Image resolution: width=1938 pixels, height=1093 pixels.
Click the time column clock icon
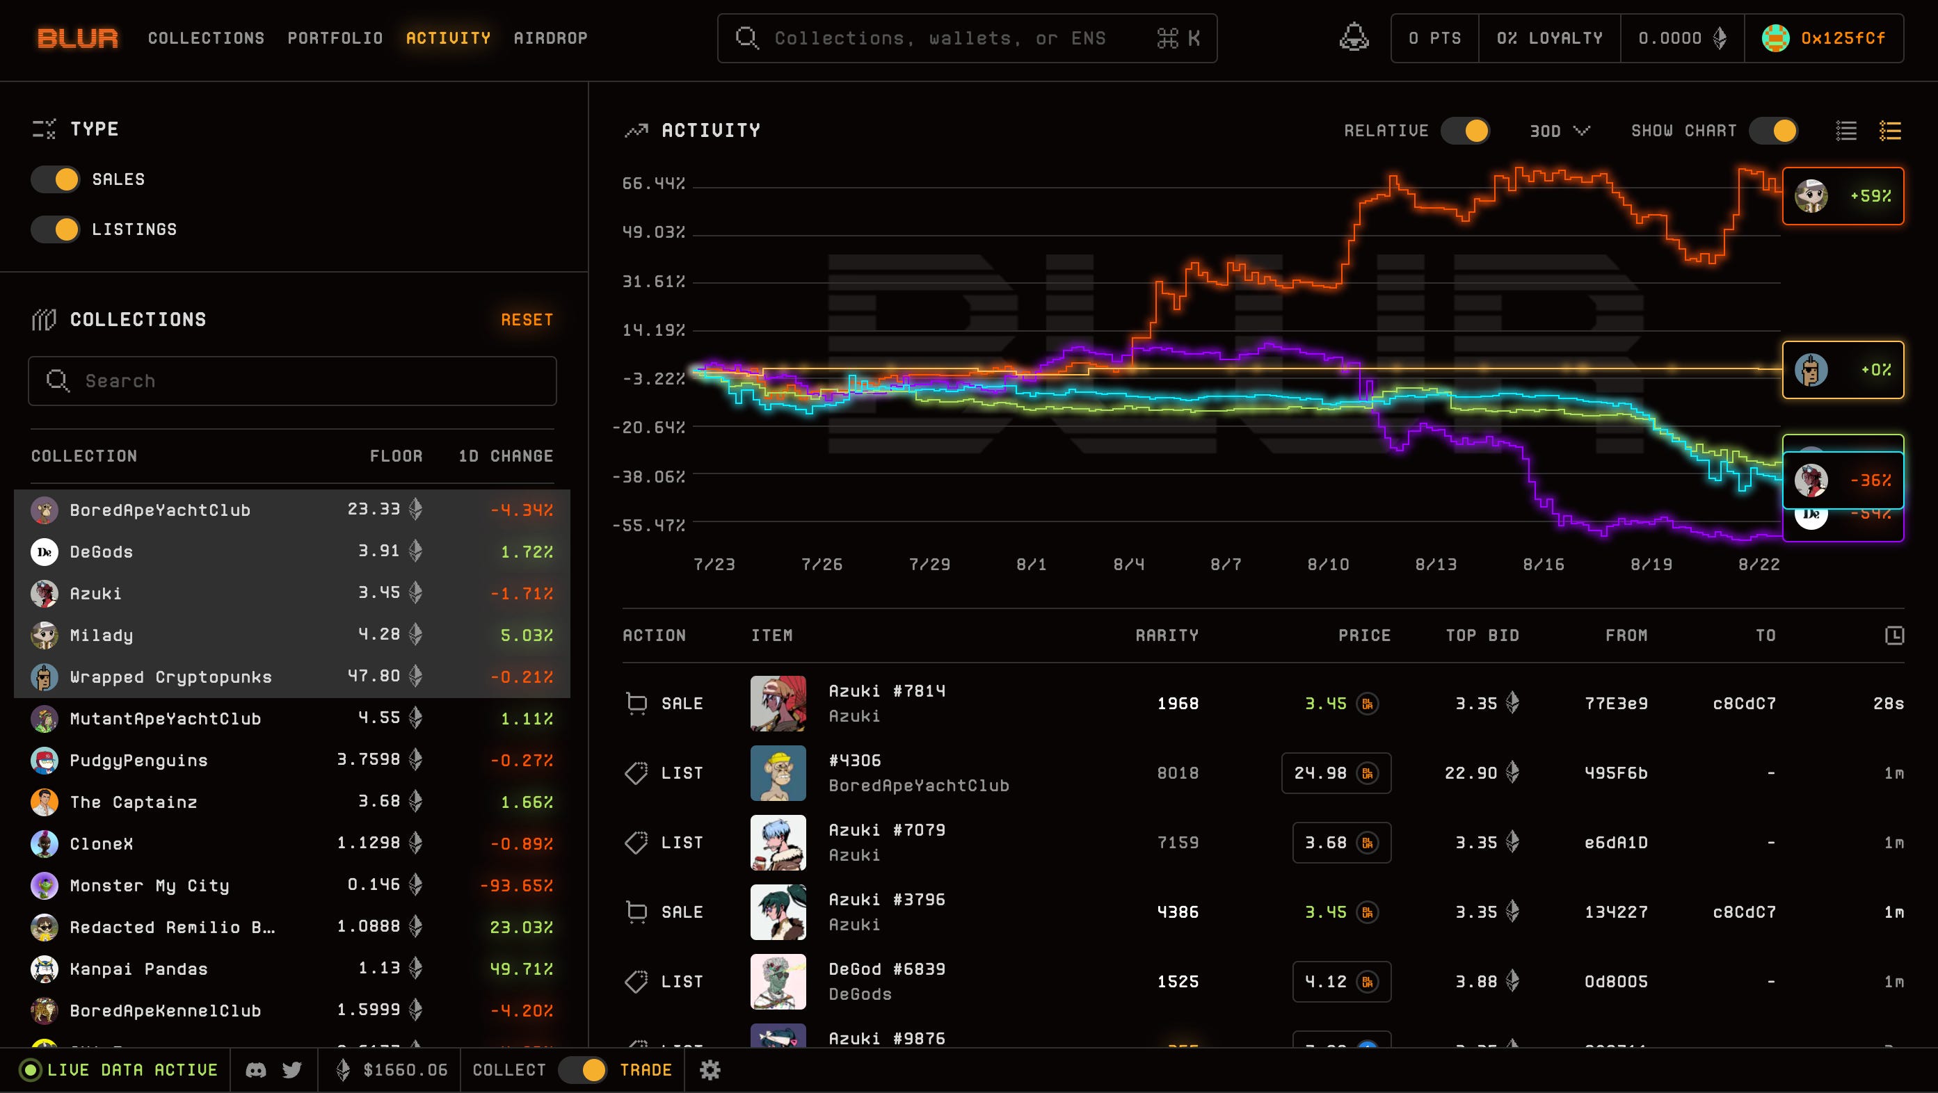coord(1894,635)
